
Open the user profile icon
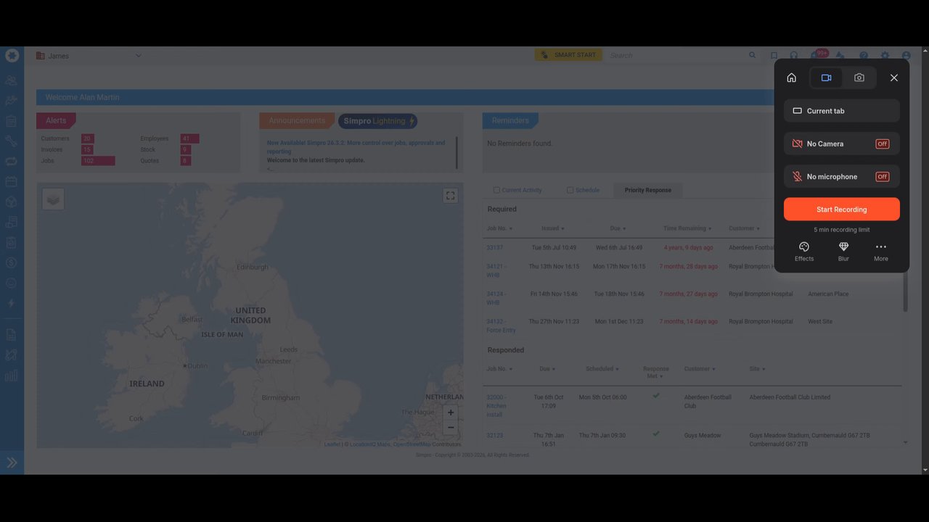point(906,56)
